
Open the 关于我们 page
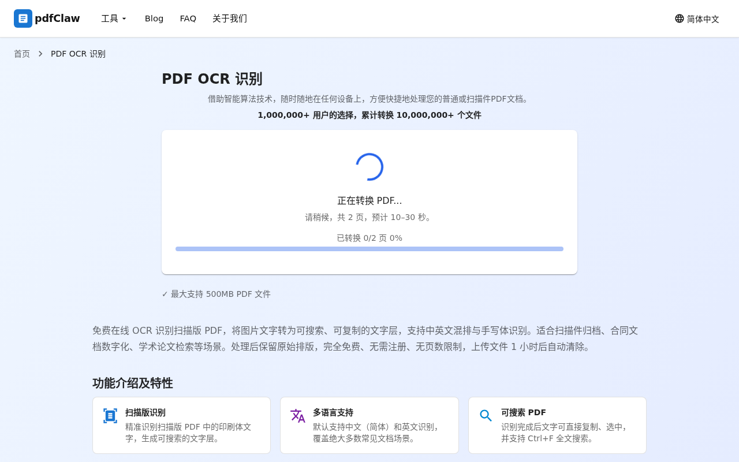(x=230, y=18)
